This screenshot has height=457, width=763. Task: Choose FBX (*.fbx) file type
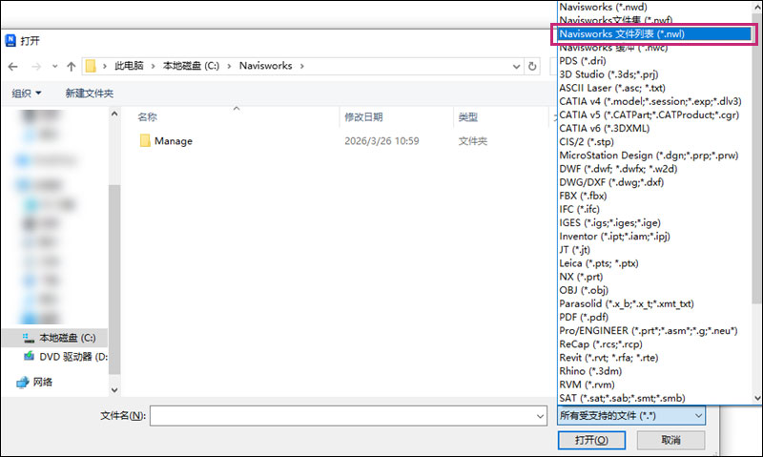click(x=583, y=196)
